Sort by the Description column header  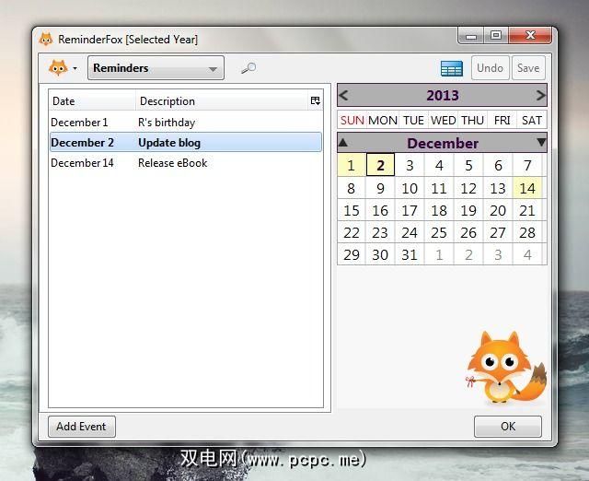222,100
